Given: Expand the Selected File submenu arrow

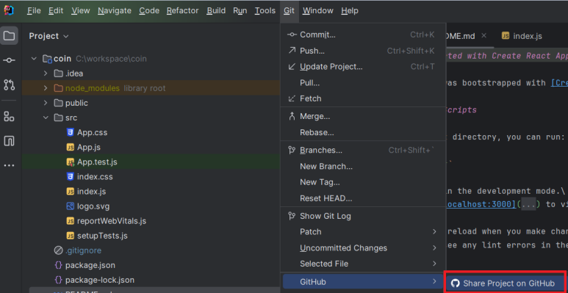Looking at the screenshot, I should (434, 264).
